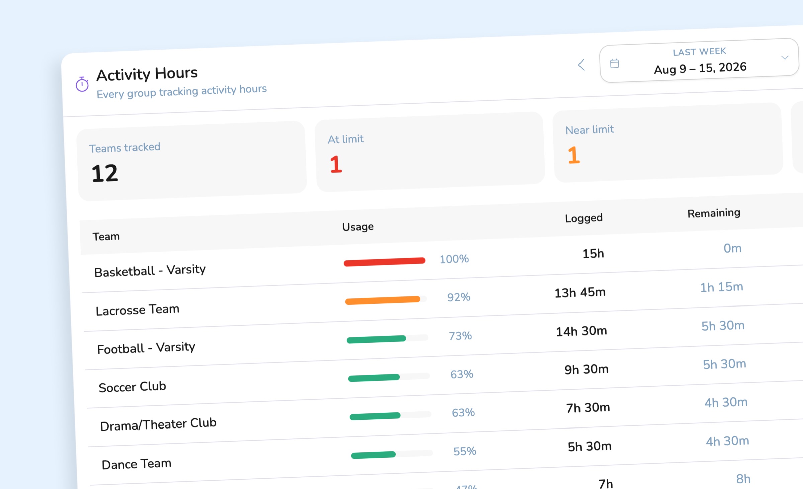Click the Dance Team usage bar

pyautogui.click(x=392, y=454)
